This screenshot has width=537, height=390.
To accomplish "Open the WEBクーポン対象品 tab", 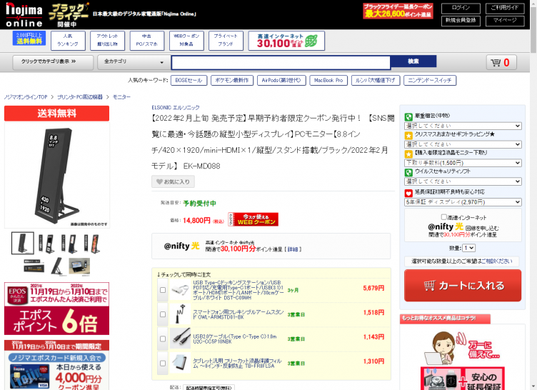I will tap(186, 41).
